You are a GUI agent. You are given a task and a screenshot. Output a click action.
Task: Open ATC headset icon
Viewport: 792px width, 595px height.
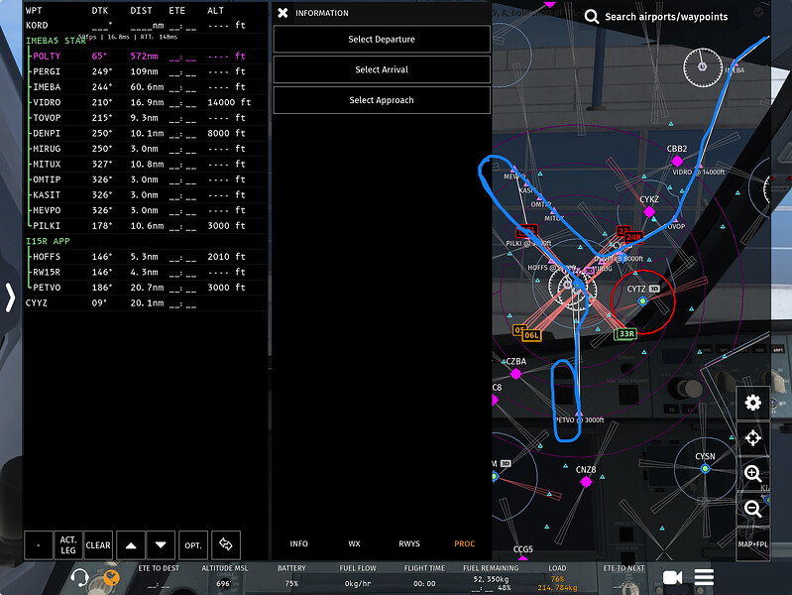pyautogui.click(x=80, y=577)
